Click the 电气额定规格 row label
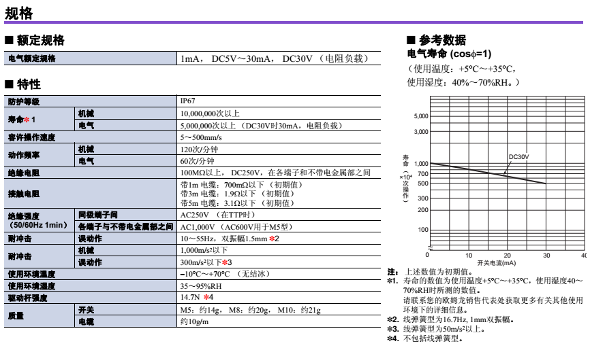 coord(31,59)
